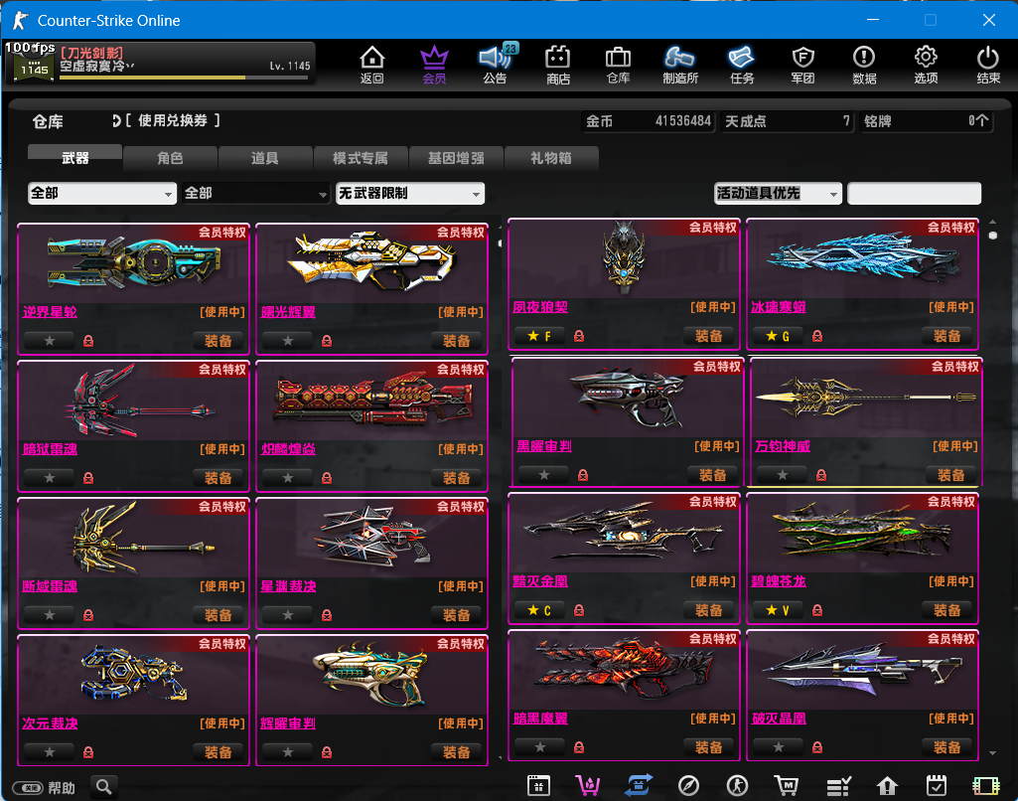Click the experience progress bar under the player name

point(184,78)
